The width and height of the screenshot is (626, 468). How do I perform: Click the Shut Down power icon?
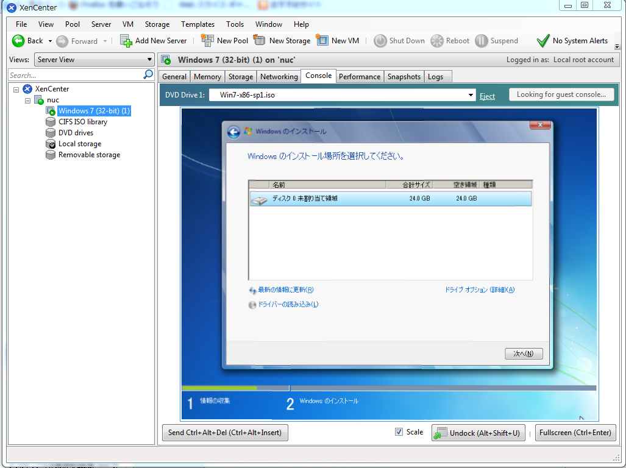[380, 41]
